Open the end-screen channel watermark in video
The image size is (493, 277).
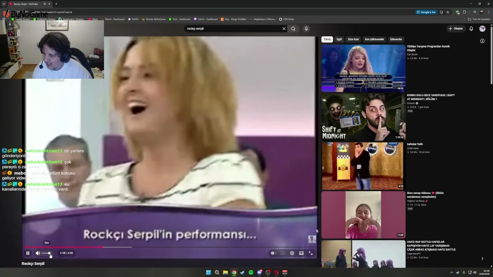pos(312,239)
